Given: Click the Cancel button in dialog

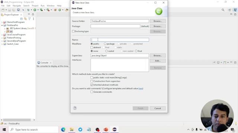Looking at the screenshot, I should (x=158, y=108).
